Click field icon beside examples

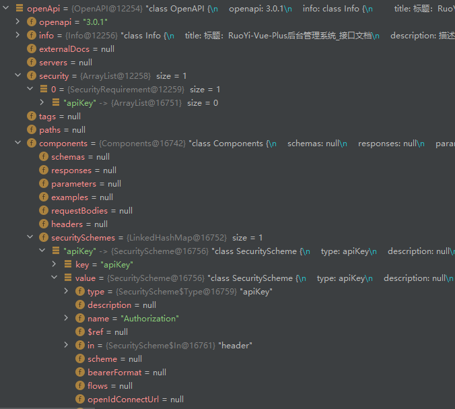coord(44,197)
